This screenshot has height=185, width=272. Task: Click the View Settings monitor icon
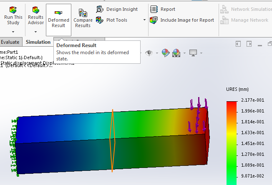click(193, 53)
